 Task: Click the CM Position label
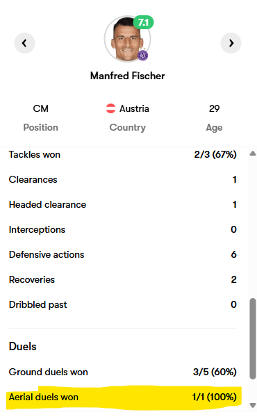[40, 118]
